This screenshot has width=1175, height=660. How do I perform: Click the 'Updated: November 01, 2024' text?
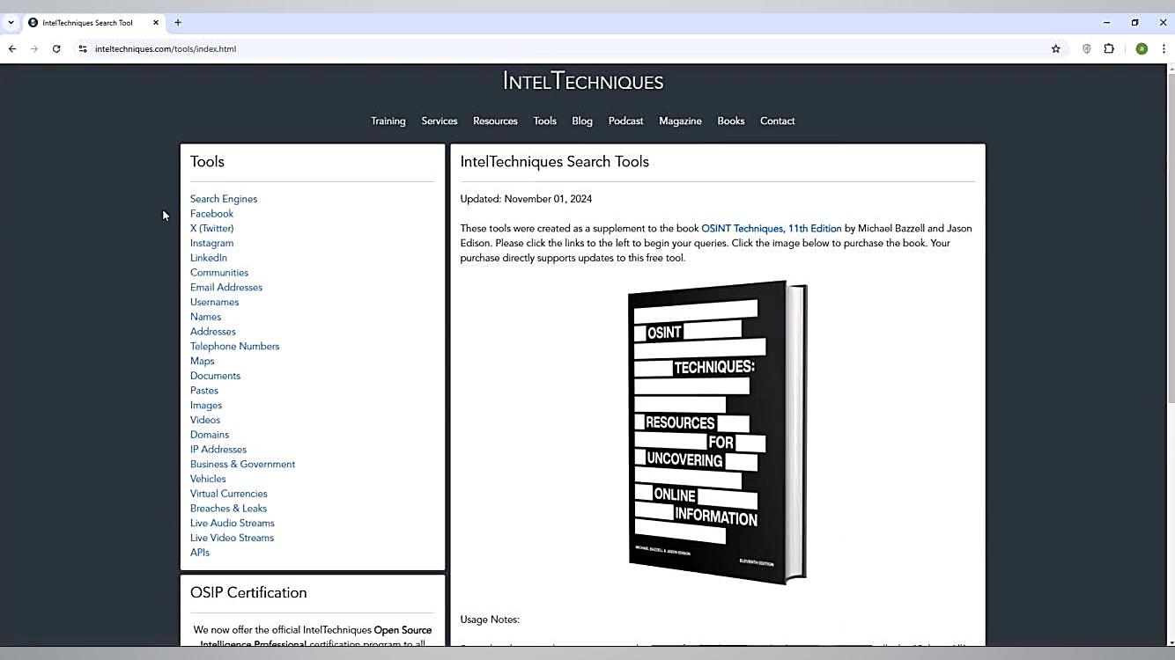pos(526,199)
